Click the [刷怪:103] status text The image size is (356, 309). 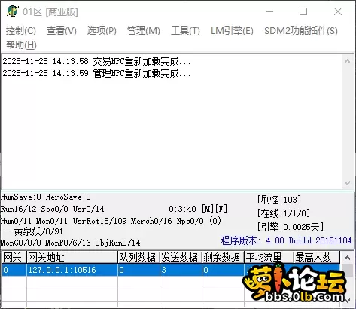point(279,200)
